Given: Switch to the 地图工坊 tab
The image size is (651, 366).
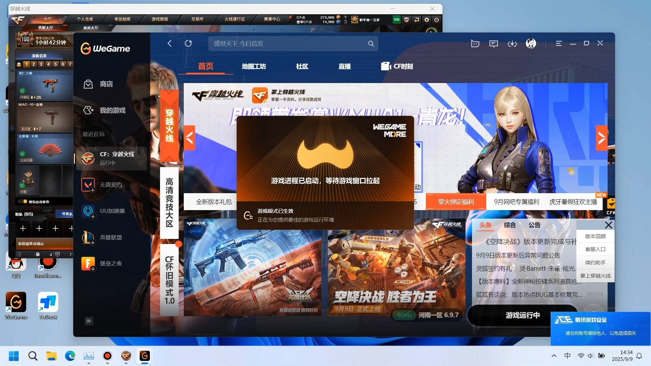Looking at the screenshot, I should point(254,66).
